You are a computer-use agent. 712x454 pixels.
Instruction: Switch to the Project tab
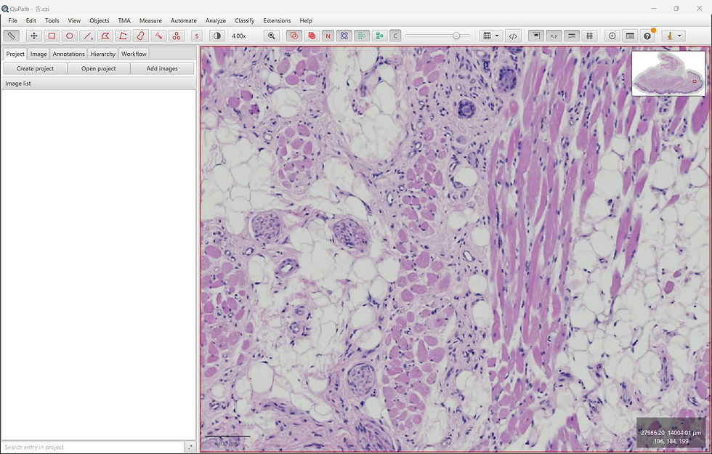[x=15, y=54]
